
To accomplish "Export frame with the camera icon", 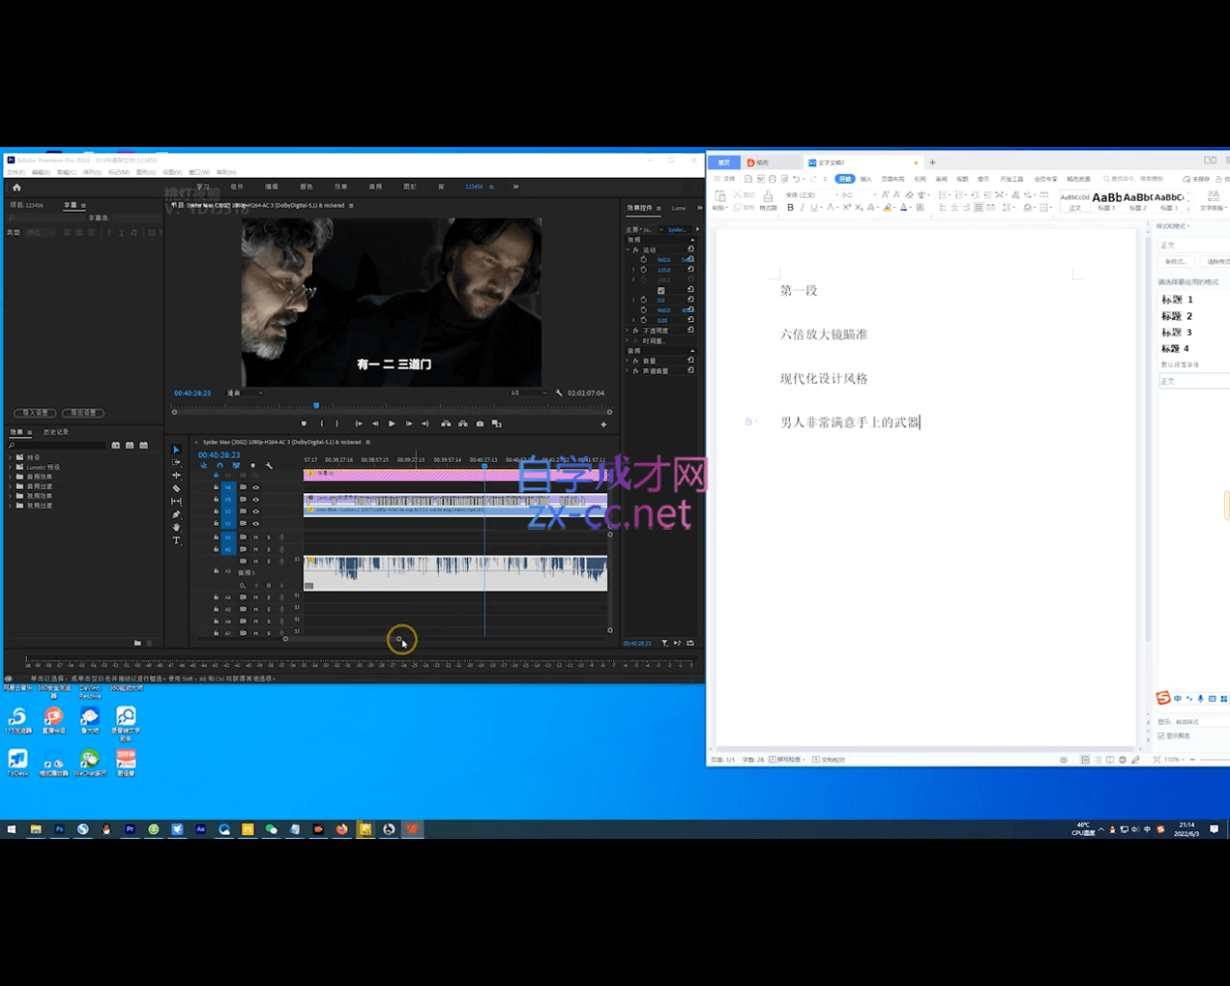I will pos(480,424).
